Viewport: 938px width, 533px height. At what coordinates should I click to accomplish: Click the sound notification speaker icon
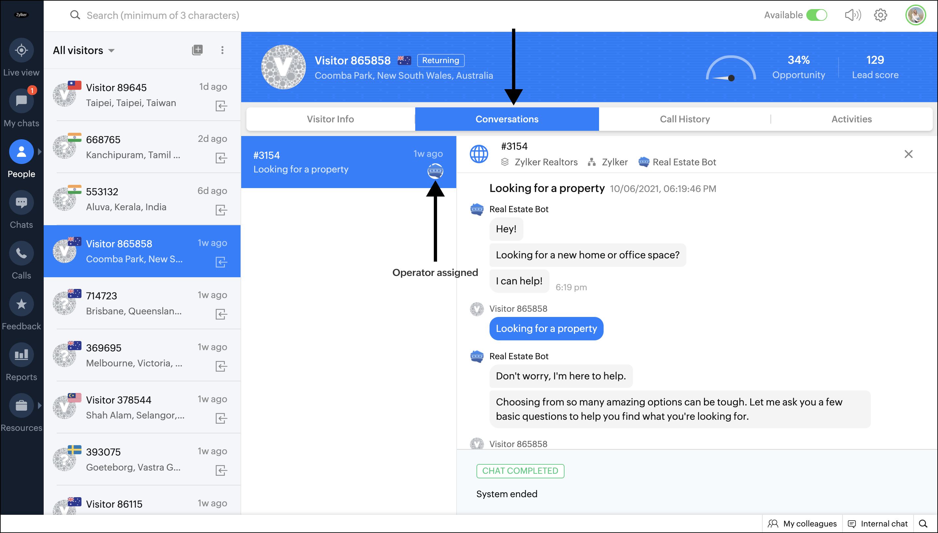[853, 15]
